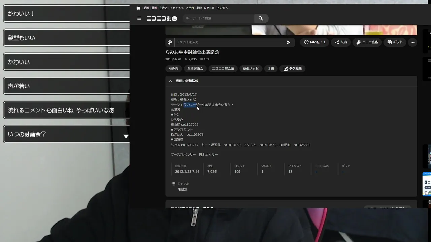The width and height of the screenshot is (431, 242).
Task: Open the hamburger menu beside the Niconico logo
Action: (x=139, y=18)
